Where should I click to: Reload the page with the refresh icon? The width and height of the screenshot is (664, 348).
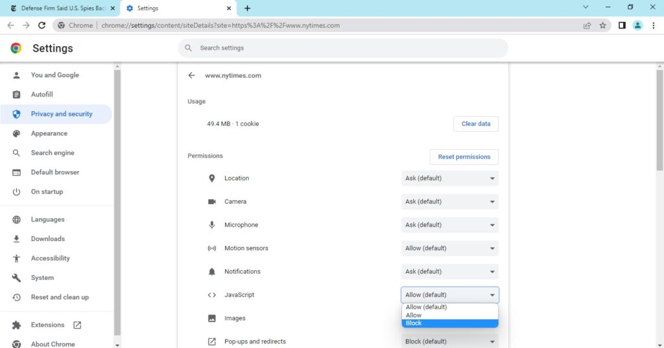[41, 25]
